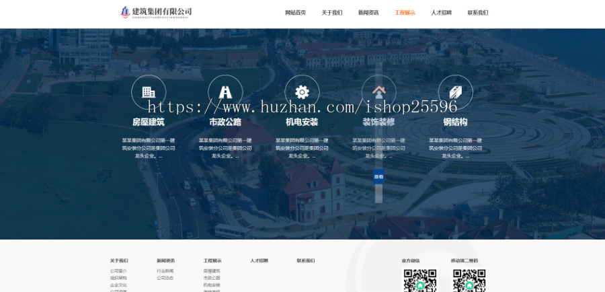The height and width of the screenshot is (292, 605).
Task: Open the 机电安装 category heading
Action: click(x=302, y=122)
